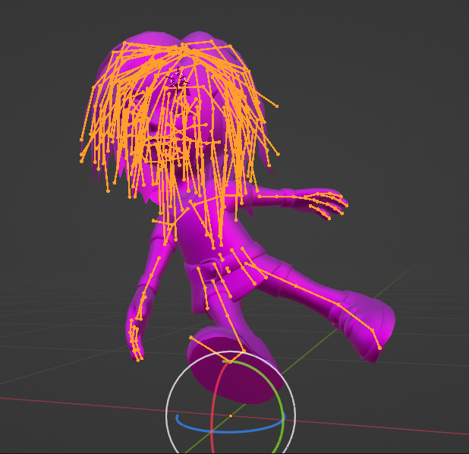Image resolution: width=469 pixels, height=454 pixels.
Task: Click the orange origin dot inside the gizmo
Action: click(x=231, y=416)
